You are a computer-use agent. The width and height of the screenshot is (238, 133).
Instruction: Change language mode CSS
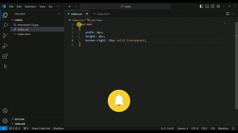pos(212,128)
